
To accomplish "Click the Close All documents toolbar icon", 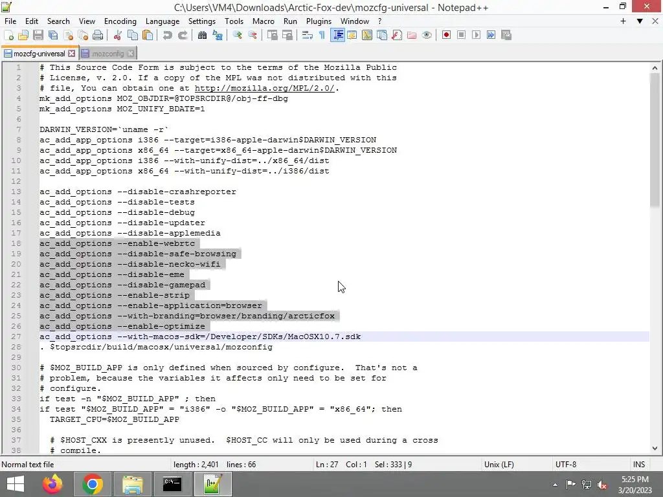I will (x=83, y=35).
